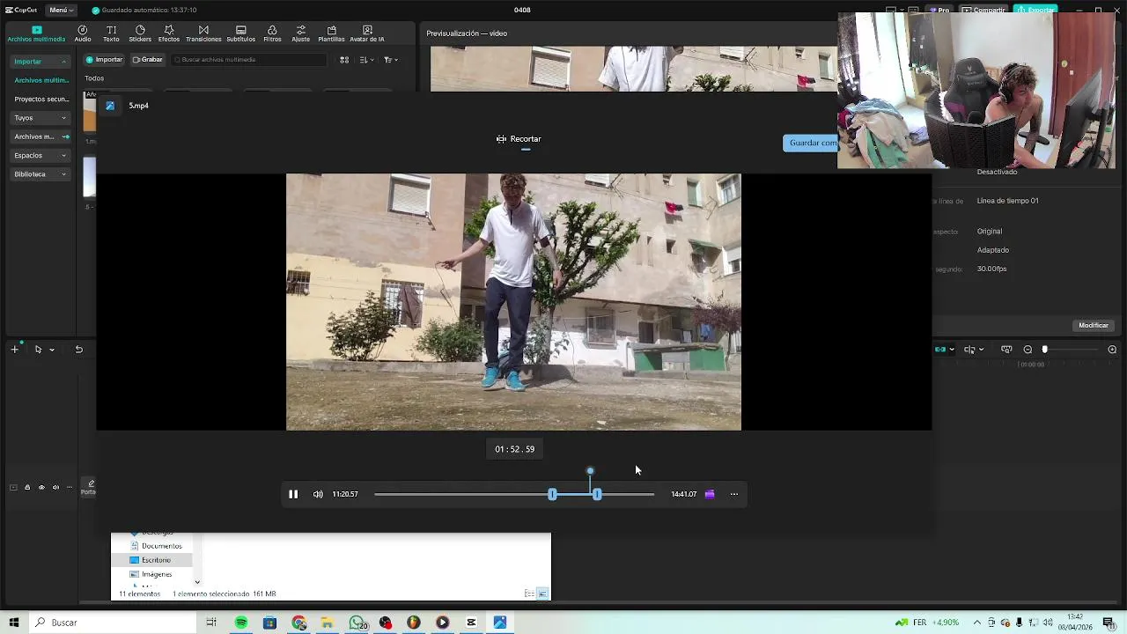Open WhatsApp from the taskbar
The width and height of the screenshot is (1127, 634).
click(x=357, y=623)
